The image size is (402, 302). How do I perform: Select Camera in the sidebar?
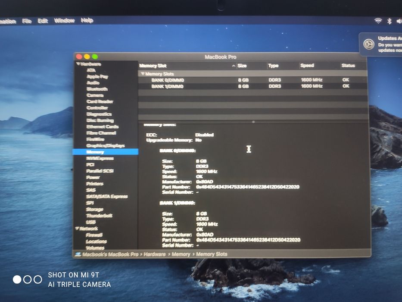coord(95,95)
